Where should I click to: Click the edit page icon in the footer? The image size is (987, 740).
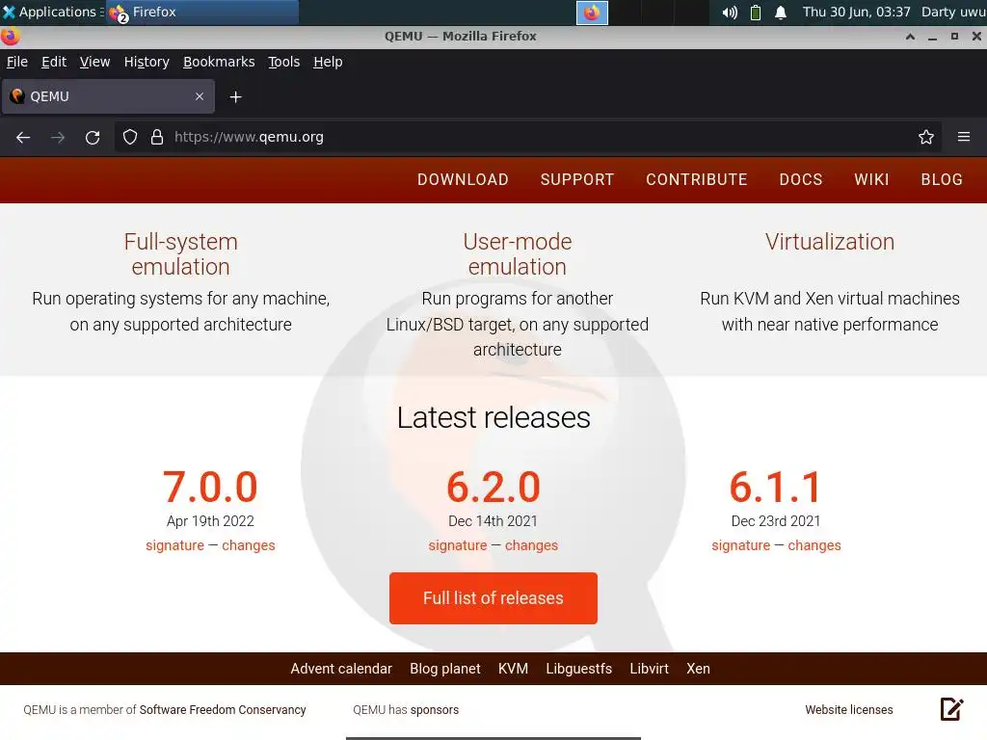[951, 709]
